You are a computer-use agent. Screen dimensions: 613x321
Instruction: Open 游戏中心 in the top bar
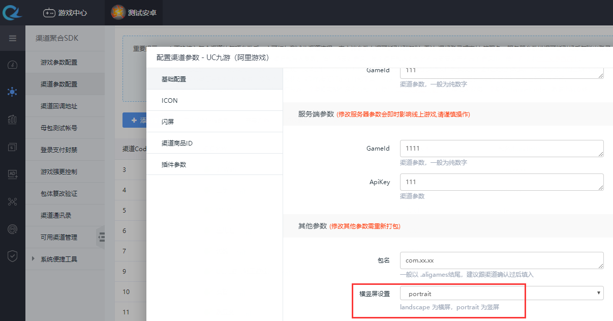(x=65, y=13)
